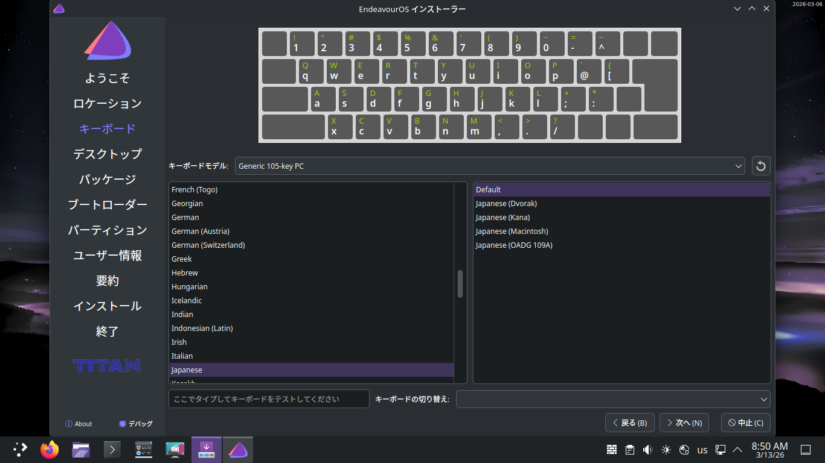This screenshot has width=825, height=463.
Task: Open the wired network tray icon
Action: [x=721, y=450]
